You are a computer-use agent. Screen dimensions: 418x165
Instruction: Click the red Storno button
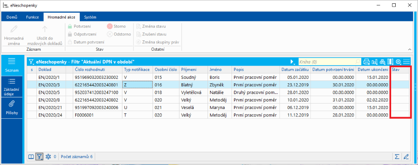[116, 26]
